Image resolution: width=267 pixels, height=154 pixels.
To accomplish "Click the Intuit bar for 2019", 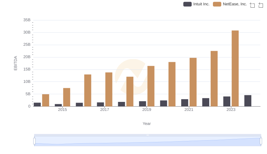I will pyautogui.click(x=143, y=104).
